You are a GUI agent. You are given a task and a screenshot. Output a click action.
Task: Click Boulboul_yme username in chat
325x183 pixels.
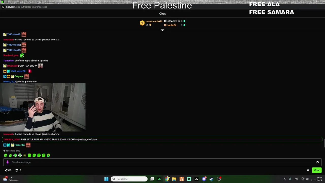click(x=11, y=55)
